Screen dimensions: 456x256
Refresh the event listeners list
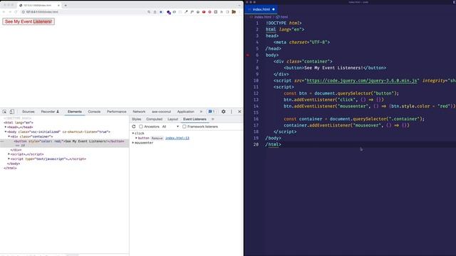[134, 127]
